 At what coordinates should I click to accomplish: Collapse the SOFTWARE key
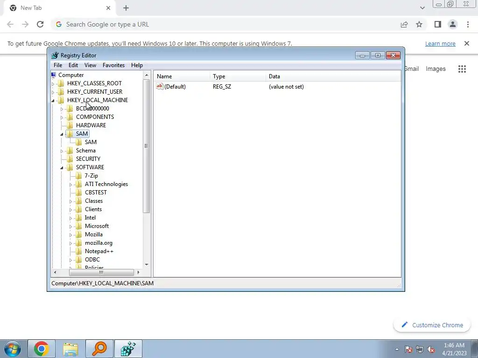[x=62, y=168]
